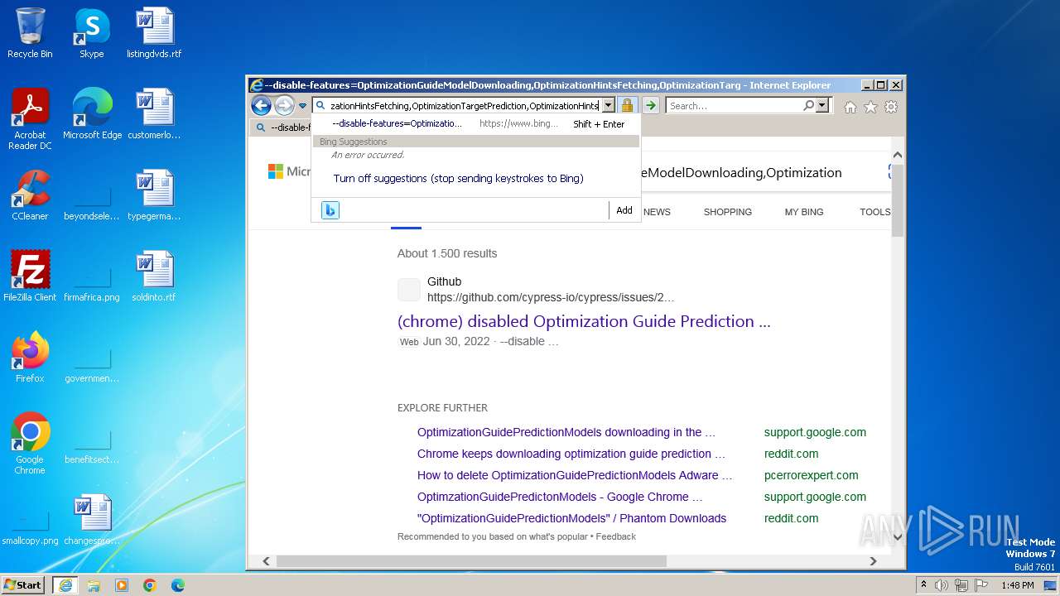Open the IE Home page icon
The image size is (1060, 596).
point(850,107)
